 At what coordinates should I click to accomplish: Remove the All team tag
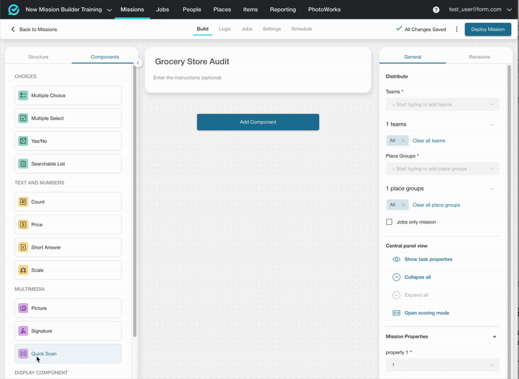point(403,141)
